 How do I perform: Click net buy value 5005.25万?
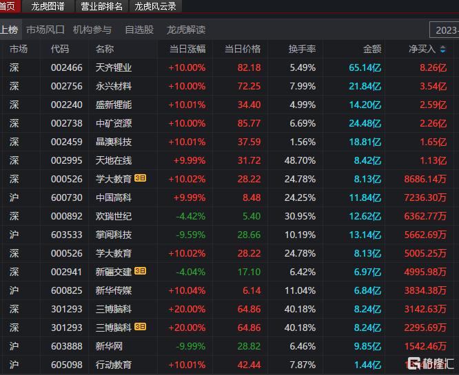coord(425,253)
